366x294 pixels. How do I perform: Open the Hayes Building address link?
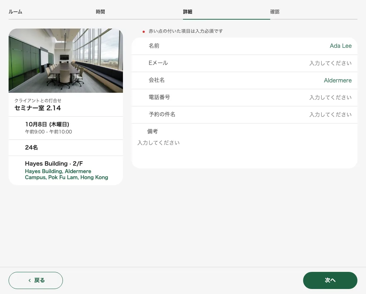pos(66,174)
